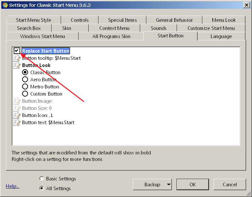Switch to Basic Settings mode
This screenshot has width=252, height=197.
point(42,179)
